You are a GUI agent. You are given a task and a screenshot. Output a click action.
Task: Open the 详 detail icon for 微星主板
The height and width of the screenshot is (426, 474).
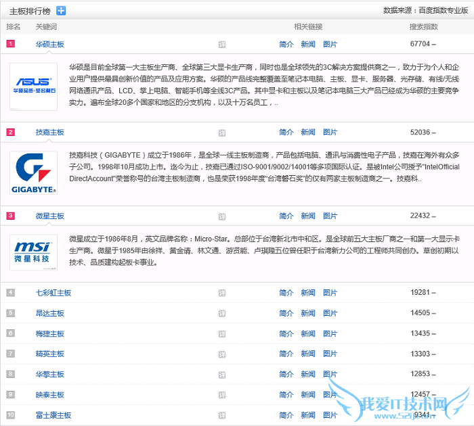[x=222, y=216]
